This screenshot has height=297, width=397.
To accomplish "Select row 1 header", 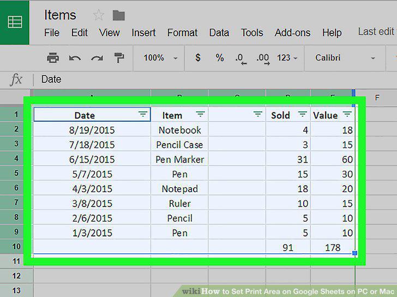I will pos(16,114).
